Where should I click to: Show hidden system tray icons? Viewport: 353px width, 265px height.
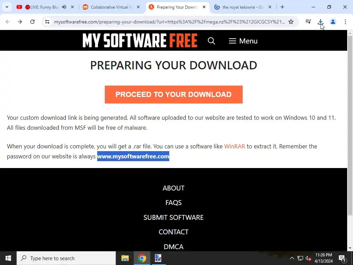pos(292,258)
